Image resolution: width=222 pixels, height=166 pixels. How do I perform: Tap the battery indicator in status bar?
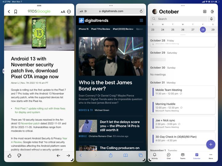(x=217, y=2)
